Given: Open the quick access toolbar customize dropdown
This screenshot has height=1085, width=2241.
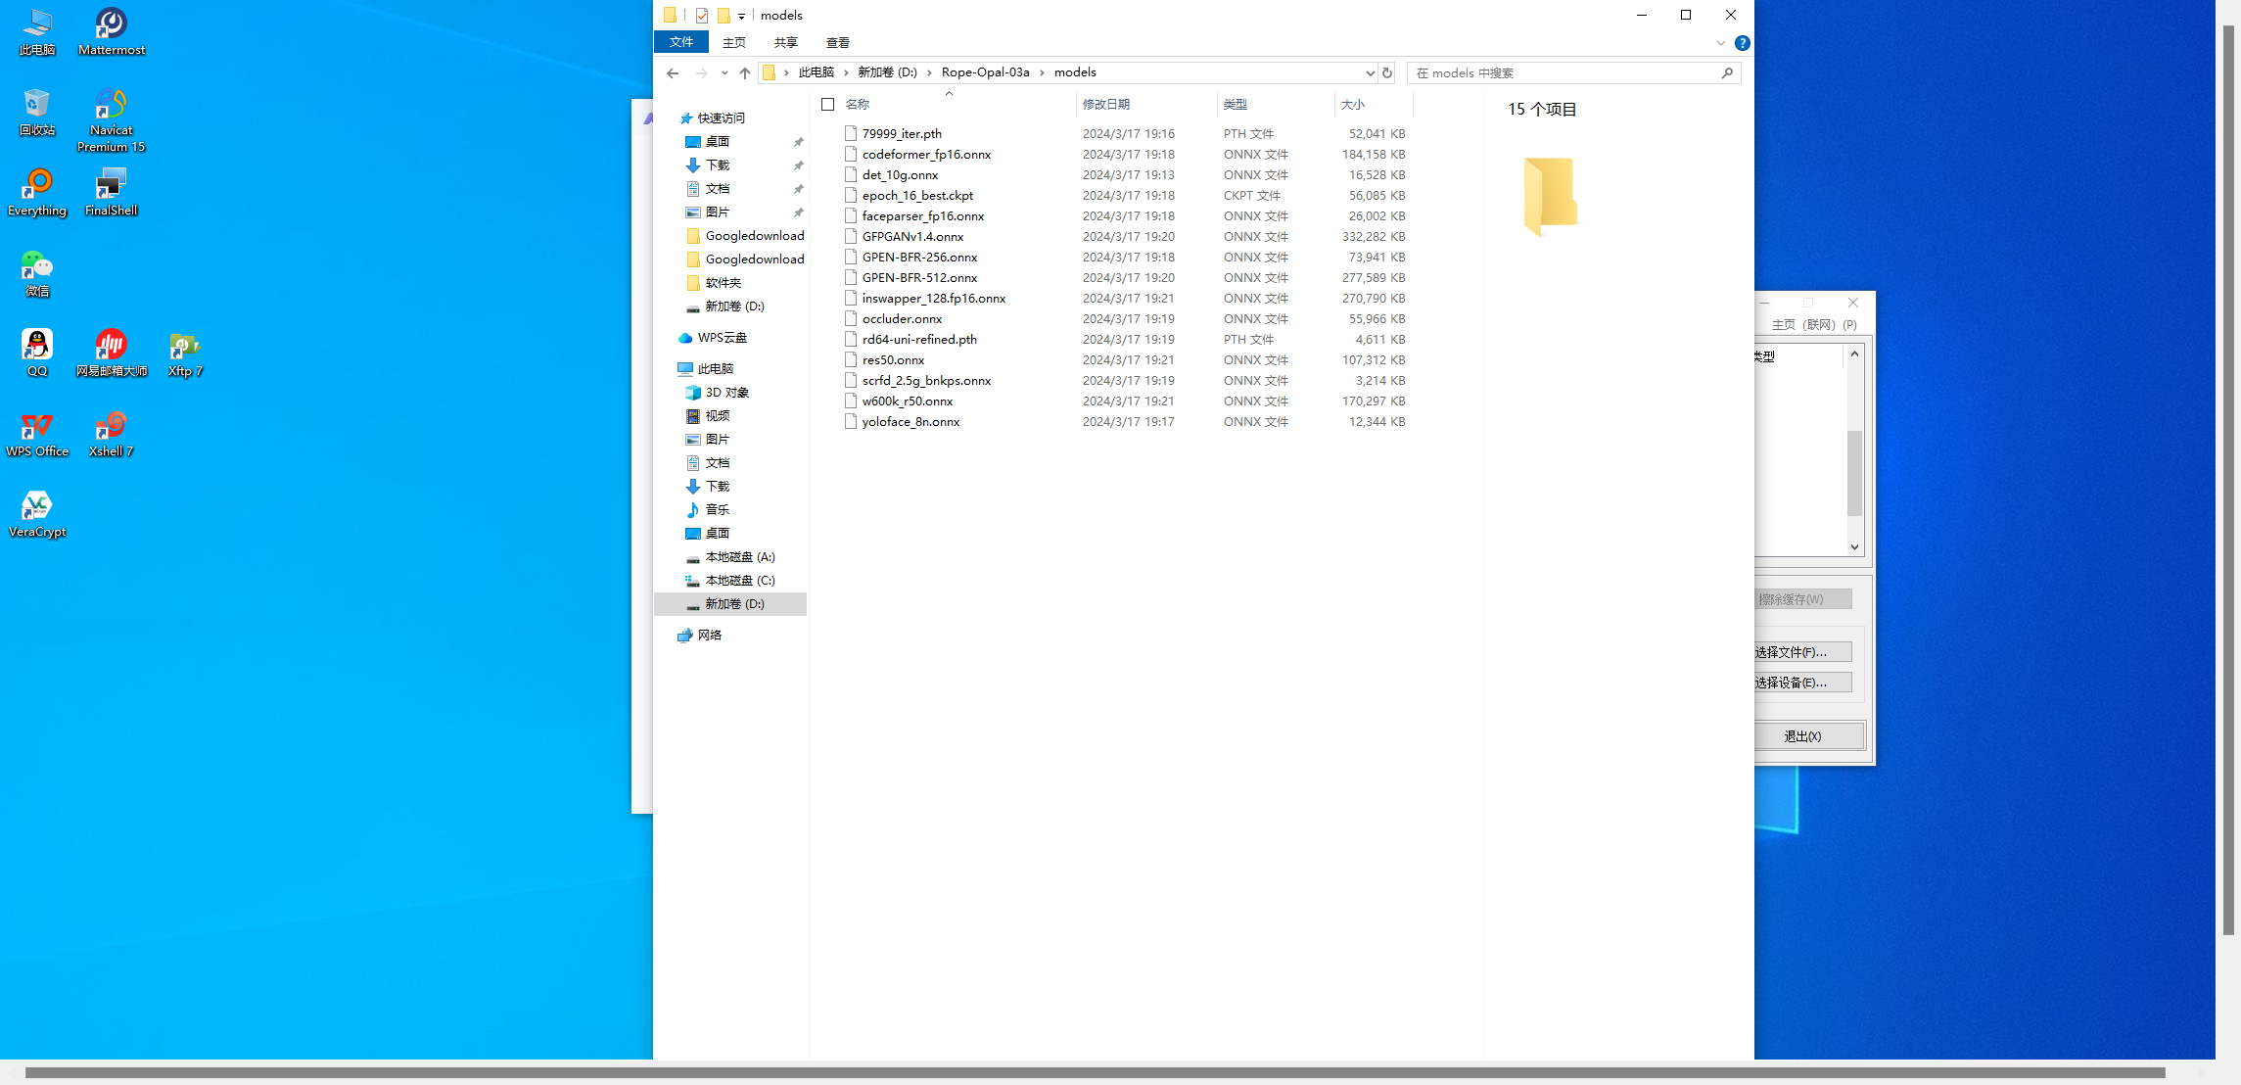Looking at the screenshot, I should [741, 17].
